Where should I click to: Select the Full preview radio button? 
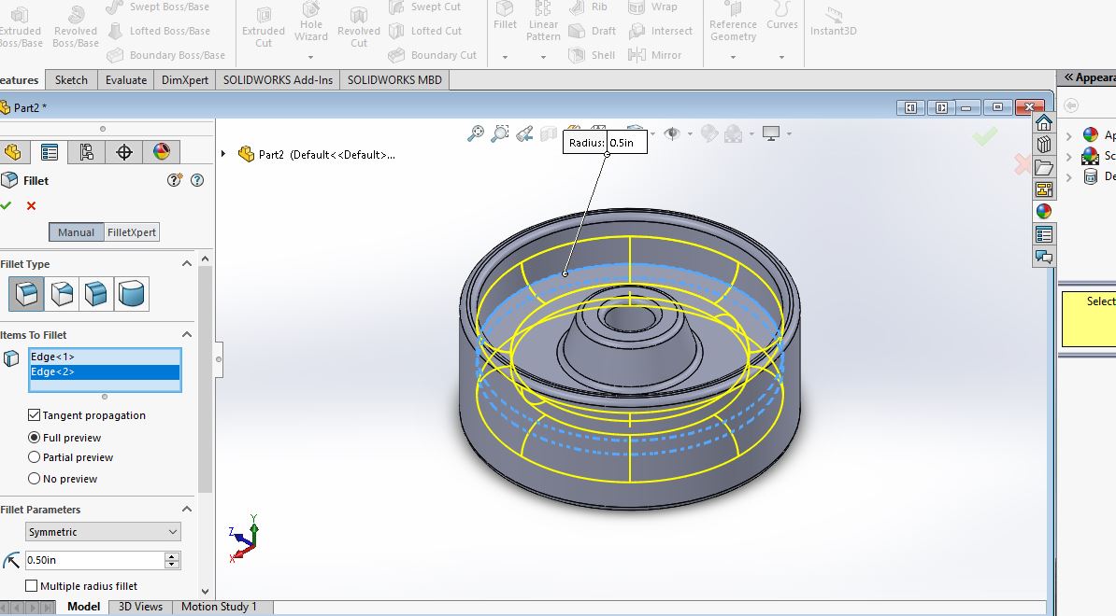[x=34, y=437]
